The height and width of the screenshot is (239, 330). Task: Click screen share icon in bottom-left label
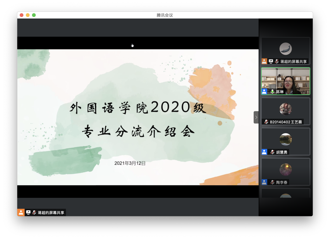pyautogui.click(x=28, y=212)
